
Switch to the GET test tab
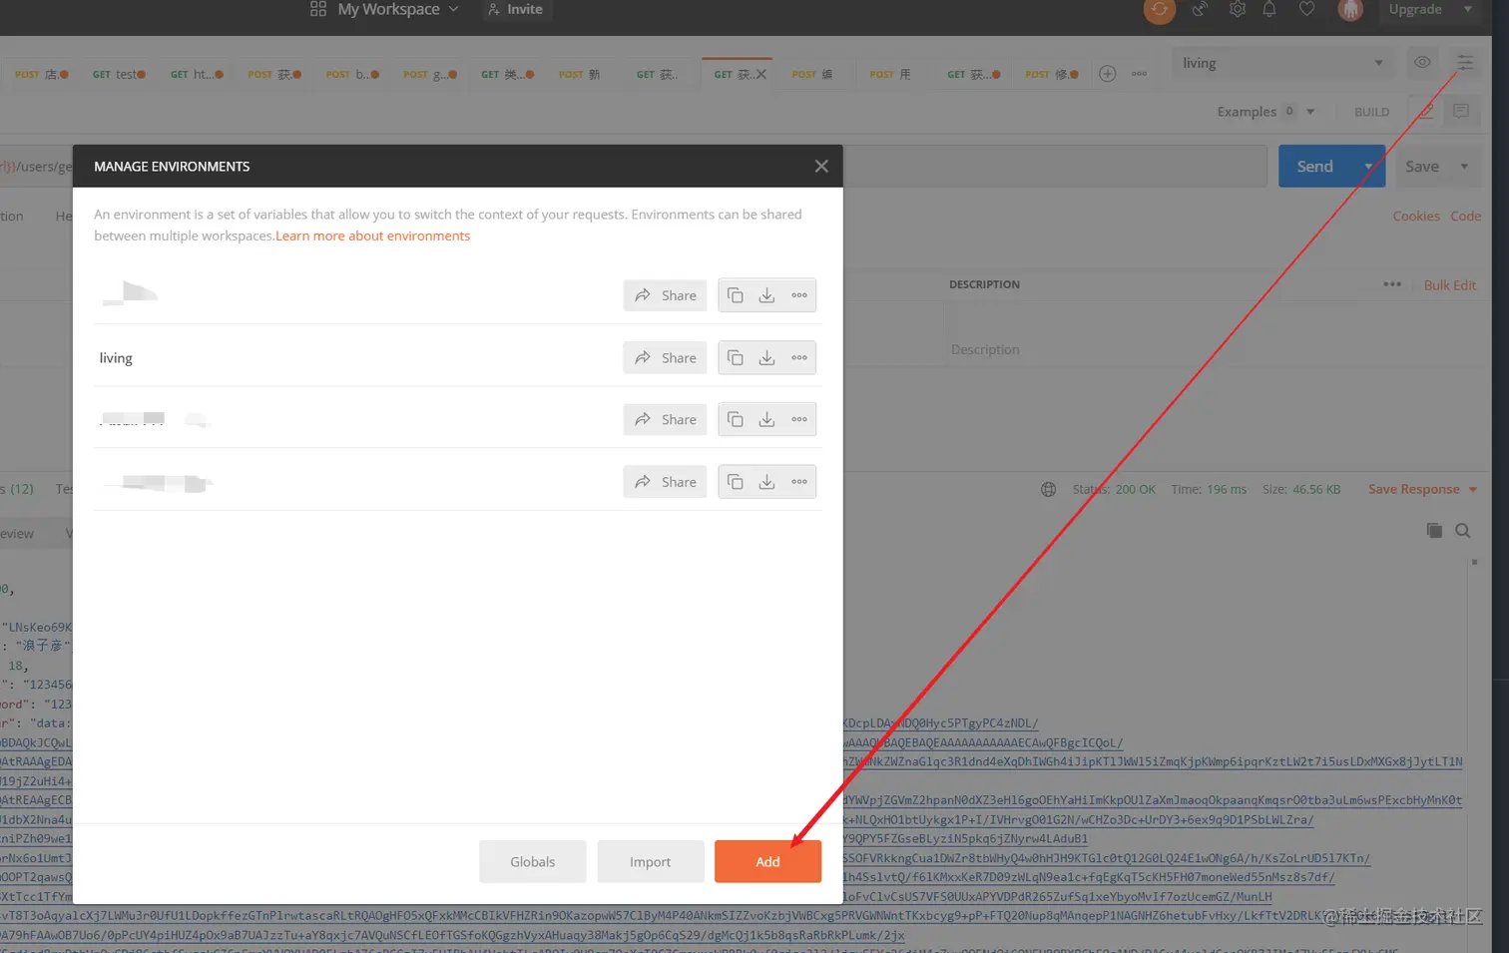pos(119,74)
